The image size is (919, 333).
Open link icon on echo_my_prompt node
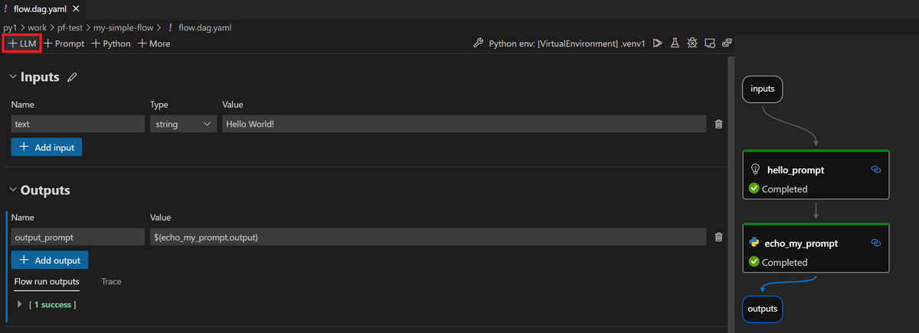point(876,243)
